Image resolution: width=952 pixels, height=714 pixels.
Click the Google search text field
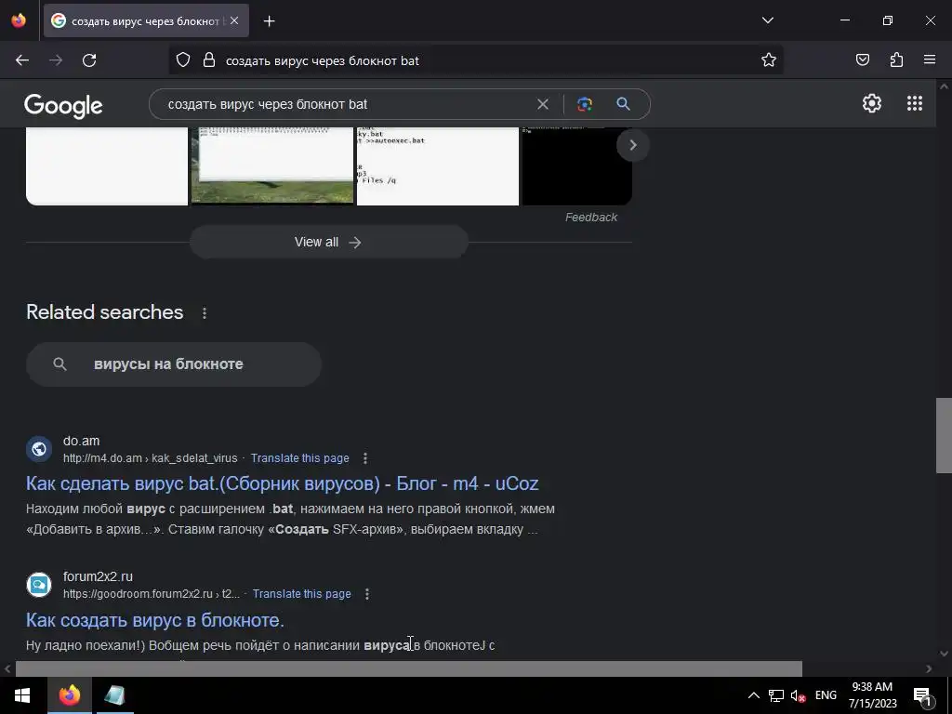click(x=346, y=104)
